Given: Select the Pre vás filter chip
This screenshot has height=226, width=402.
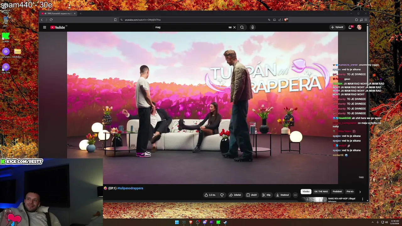Looking at the screenshot, I should 350,191.
